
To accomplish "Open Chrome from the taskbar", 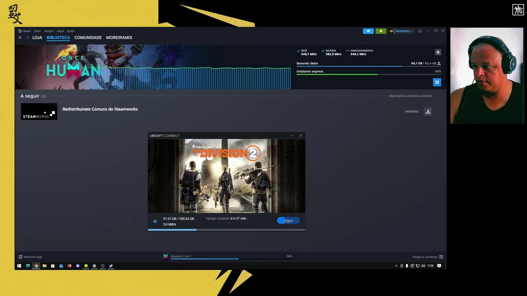I will pos(36,266).
